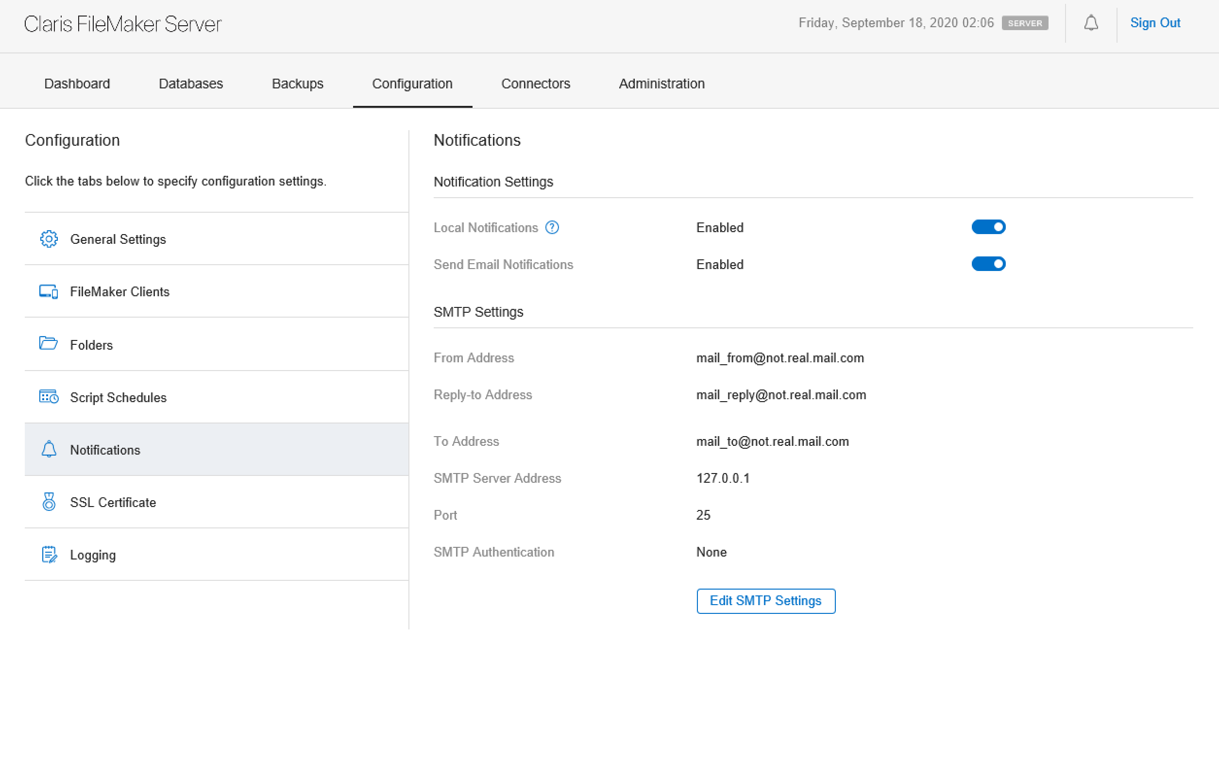Click the SSL Certificate medal icon
This screenshot has width=1219, height=779.
[49, 502]
